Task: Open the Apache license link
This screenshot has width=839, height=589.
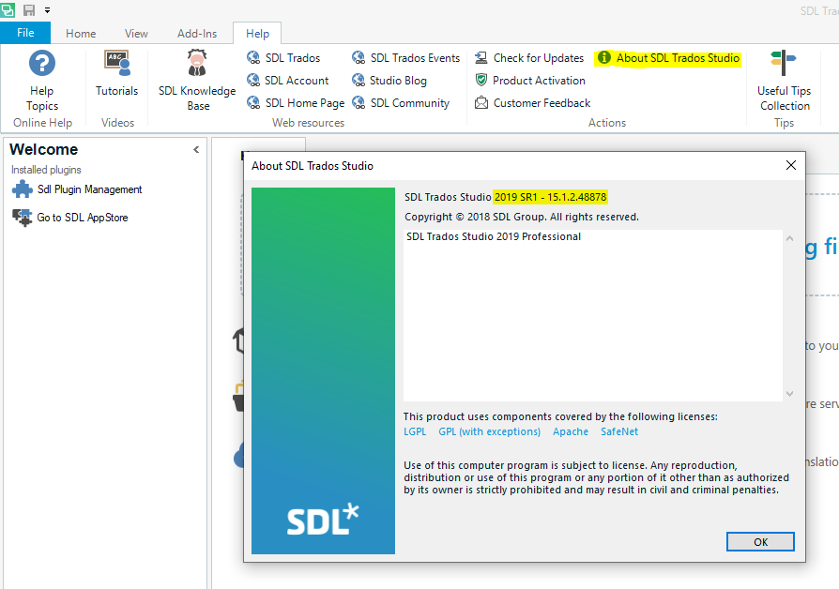Action: [571, 431]
